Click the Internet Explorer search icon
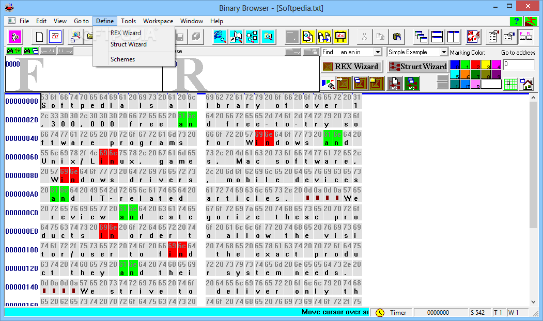 pos(220,36)
